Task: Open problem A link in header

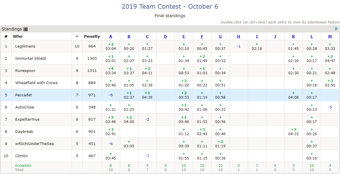Action: 111,37
